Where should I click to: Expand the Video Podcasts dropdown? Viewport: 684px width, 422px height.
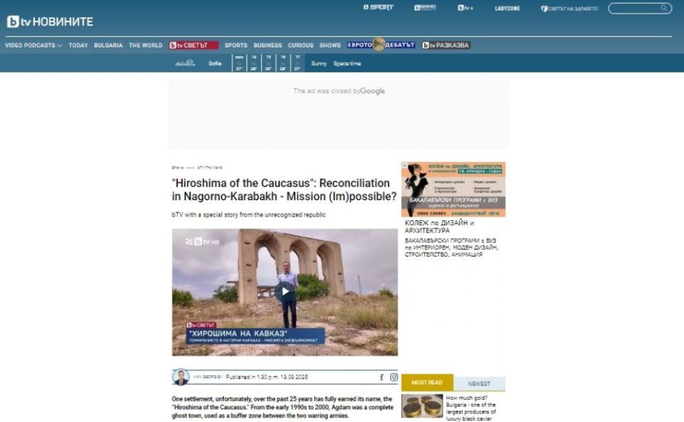pyautogui.click(x=33, y=45)
